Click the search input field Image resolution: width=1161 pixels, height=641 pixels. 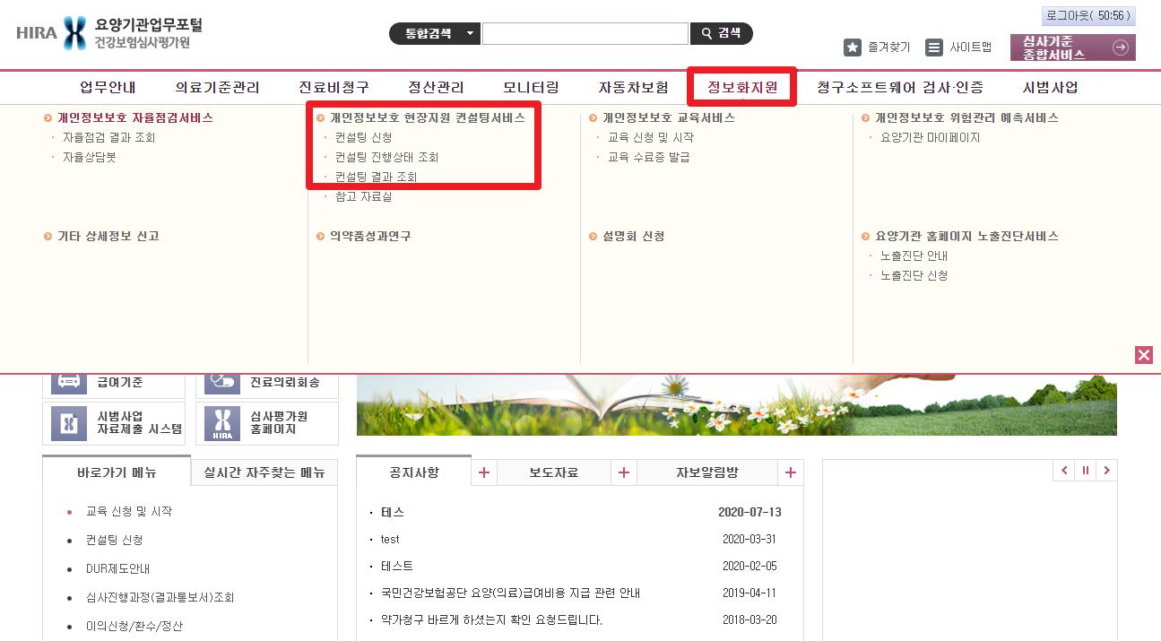585,34
